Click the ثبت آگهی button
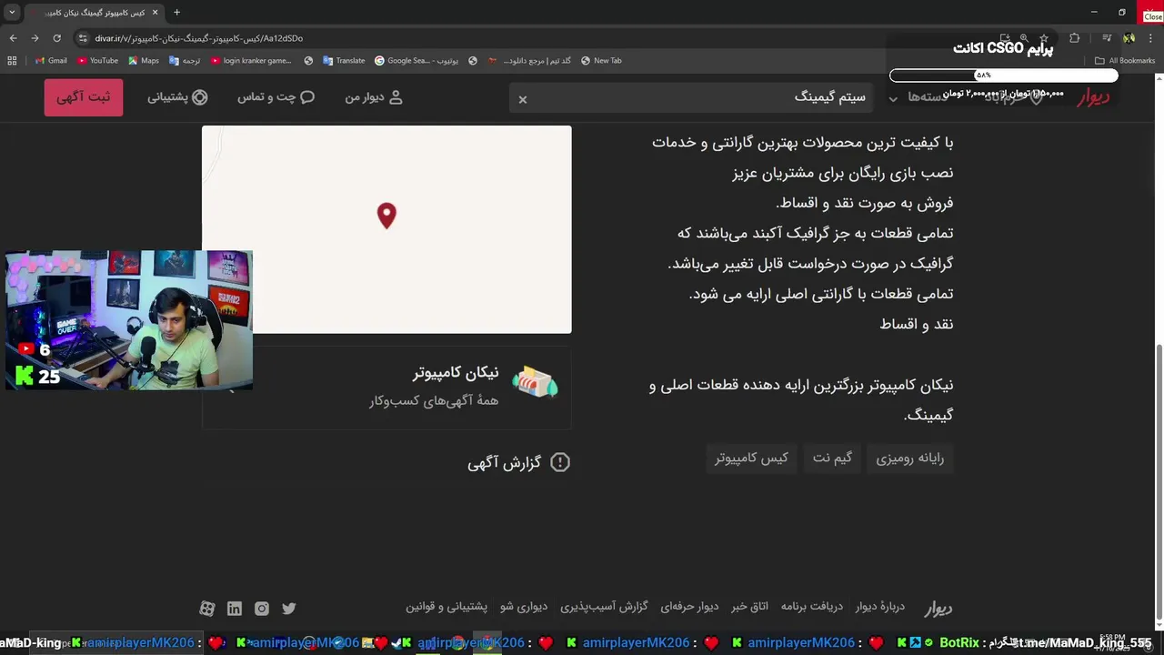1164x655 pixels. point(84,97)
